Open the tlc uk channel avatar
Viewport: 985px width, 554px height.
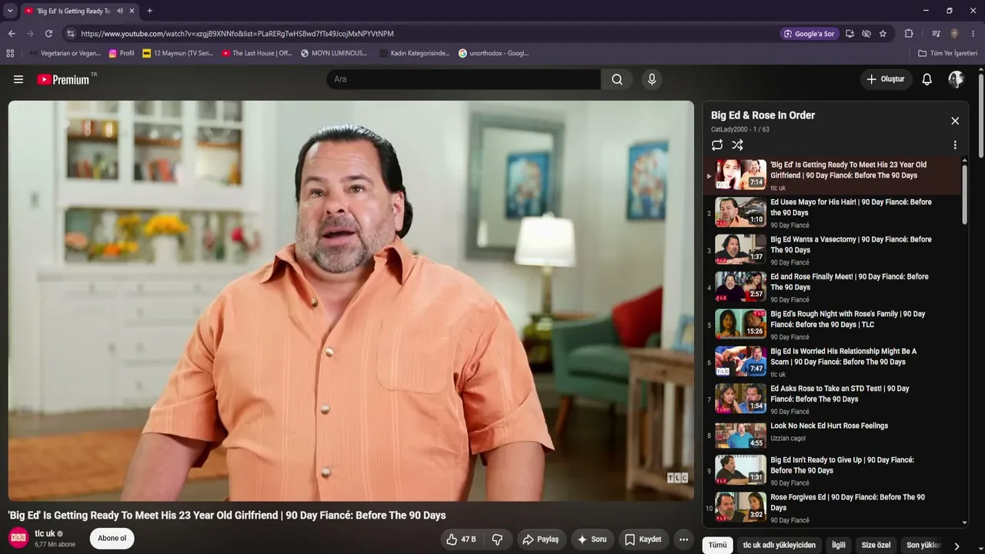(18, 538)
